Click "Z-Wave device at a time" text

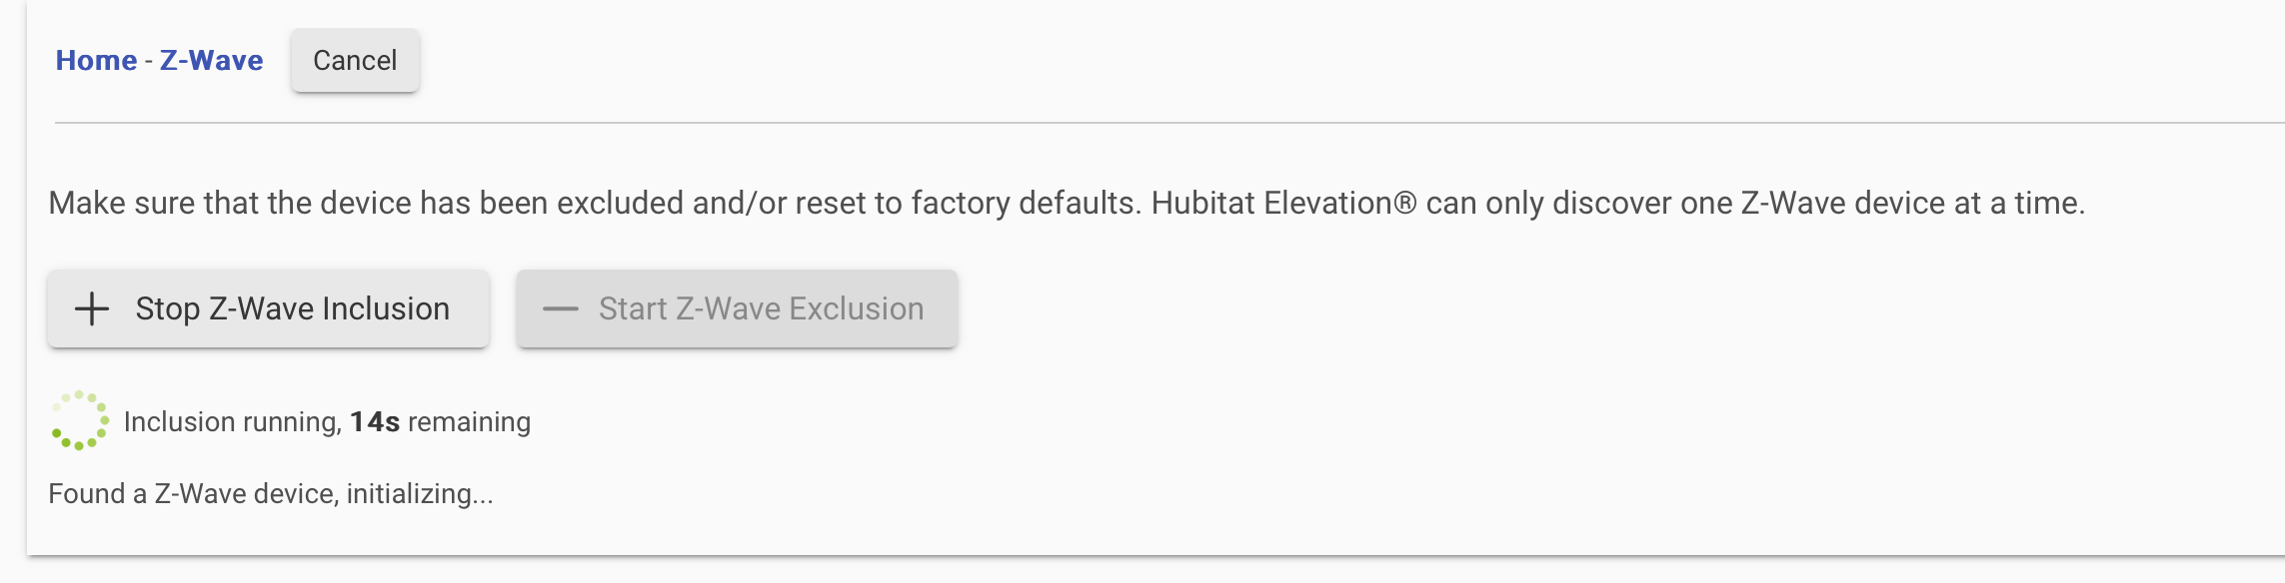(1912, 204)
